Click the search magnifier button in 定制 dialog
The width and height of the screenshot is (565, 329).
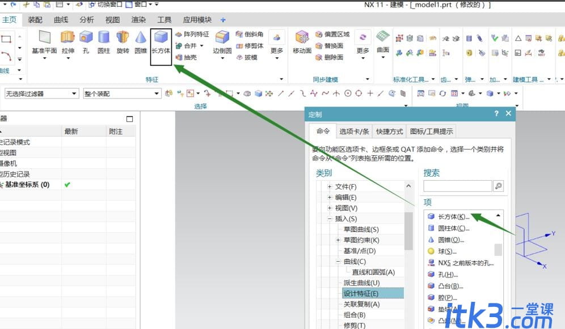coord(498,186)
